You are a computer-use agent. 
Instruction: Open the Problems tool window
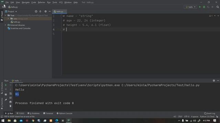point(34,113)
